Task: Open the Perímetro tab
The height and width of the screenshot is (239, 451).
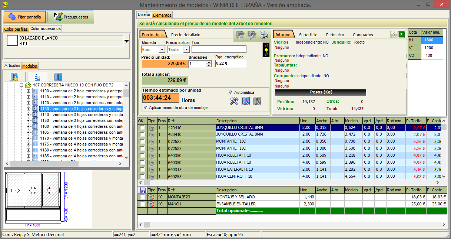Action: (x=335, y=35)
